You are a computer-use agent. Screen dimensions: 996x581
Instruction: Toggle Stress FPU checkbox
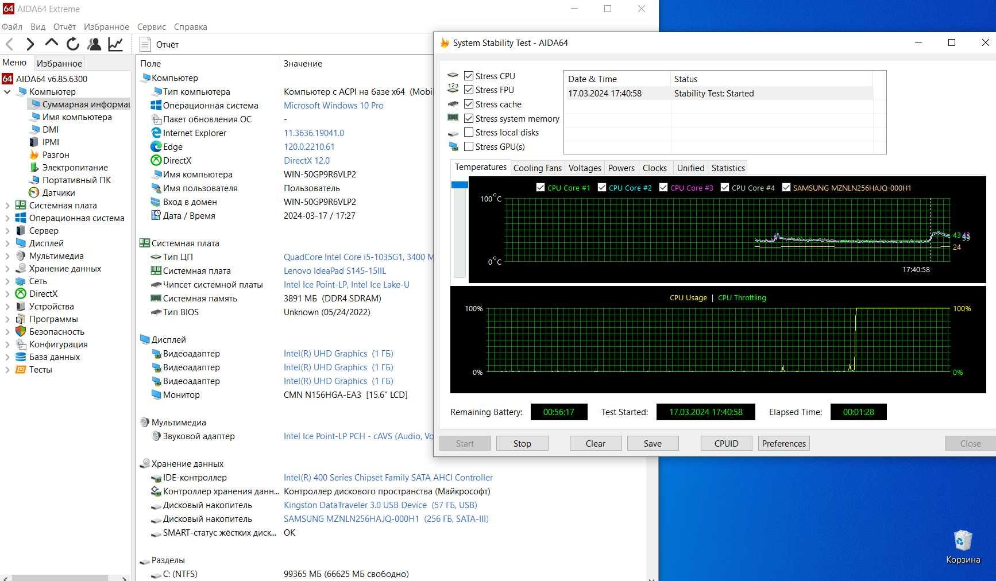coord(469,90)
